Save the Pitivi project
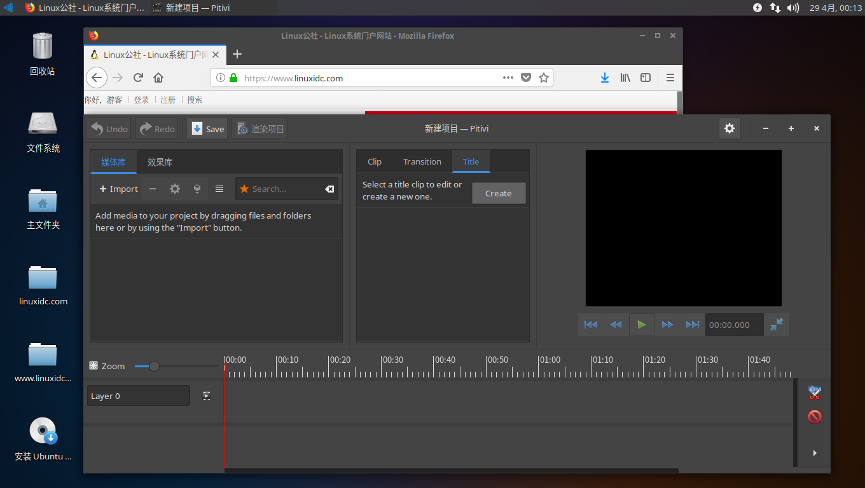The width and height of the screenshot is (865, 488). click(207, 129)
